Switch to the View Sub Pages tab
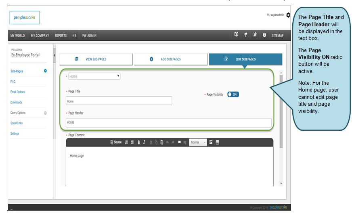The height and width of the screenshot is (213, 352). click(96, 59)
